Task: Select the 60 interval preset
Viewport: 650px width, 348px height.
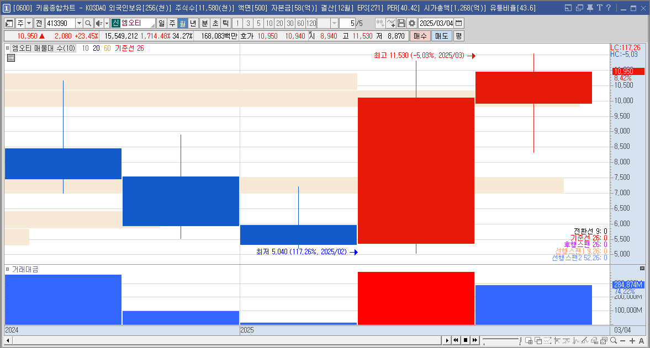Action: 300,24
